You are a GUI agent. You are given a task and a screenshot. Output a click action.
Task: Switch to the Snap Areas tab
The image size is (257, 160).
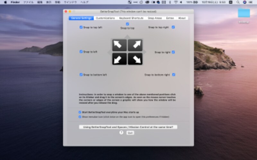(155, 18)
